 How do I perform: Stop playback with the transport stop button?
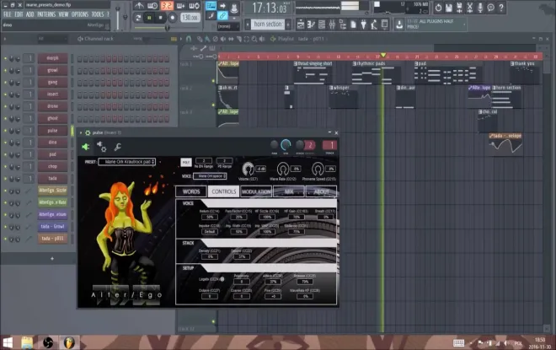[161, 18]
